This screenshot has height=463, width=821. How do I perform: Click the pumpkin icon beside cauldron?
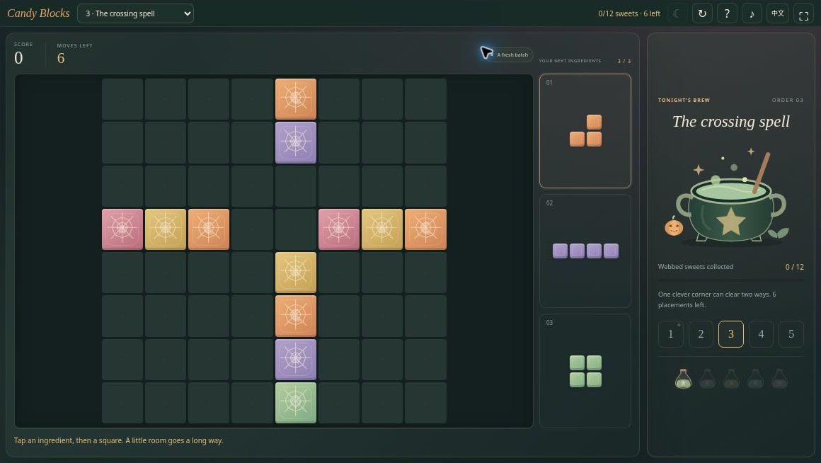[x=673, y=227]
